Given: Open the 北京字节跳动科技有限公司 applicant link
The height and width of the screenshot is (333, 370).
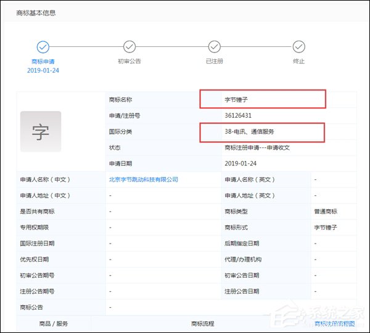Looking at the screenshot, I should click(143, 179).
